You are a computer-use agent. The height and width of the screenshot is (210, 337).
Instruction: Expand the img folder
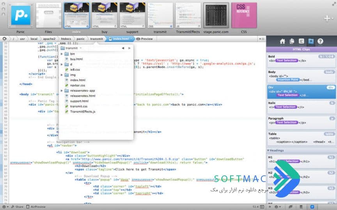pyautogui.click(x=62, y=75)
